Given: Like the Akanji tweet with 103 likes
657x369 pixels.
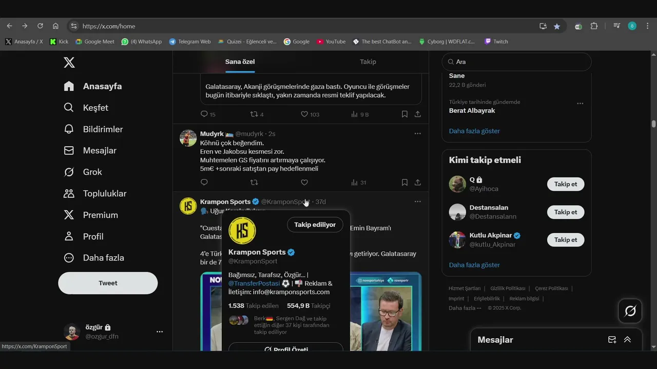Looking at the screenshot, I should pos(310,114).
